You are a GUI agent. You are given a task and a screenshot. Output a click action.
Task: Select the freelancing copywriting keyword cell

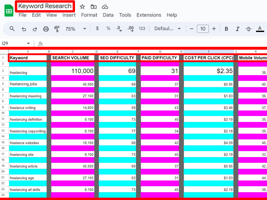[28, 131]
